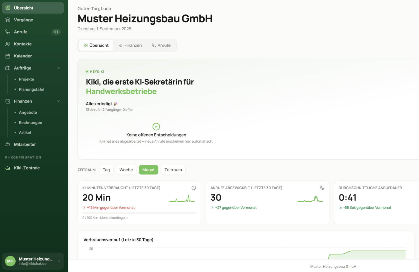Click clock icon on KI-Minuten card
The image size is (419, 272).
(x=194, y=188)
